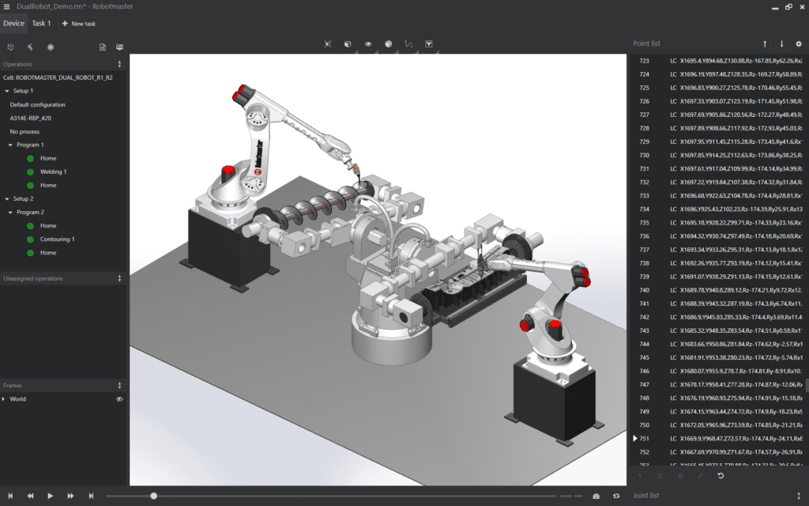Click the gear-shaped process icon in left toolbar
Image resolution: width=809 pixels, height=506 pixels.
pyautogui.click(x=50, y=47)
